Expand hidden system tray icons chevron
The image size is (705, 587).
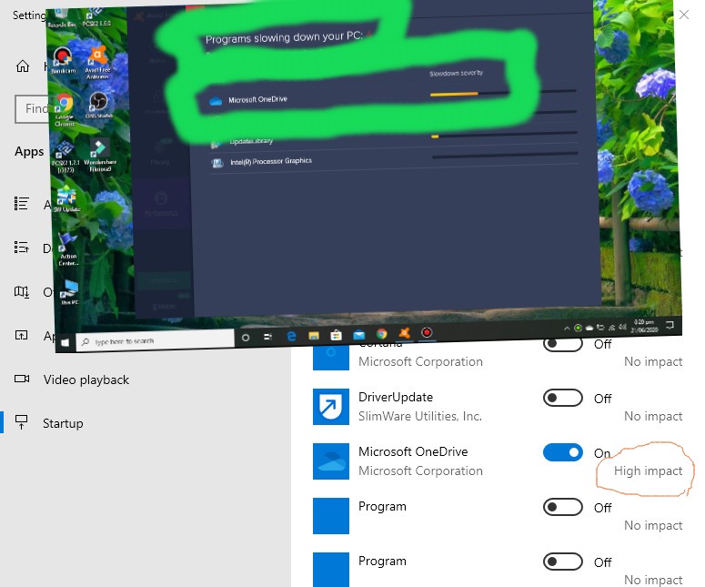[x=567, y=329]
